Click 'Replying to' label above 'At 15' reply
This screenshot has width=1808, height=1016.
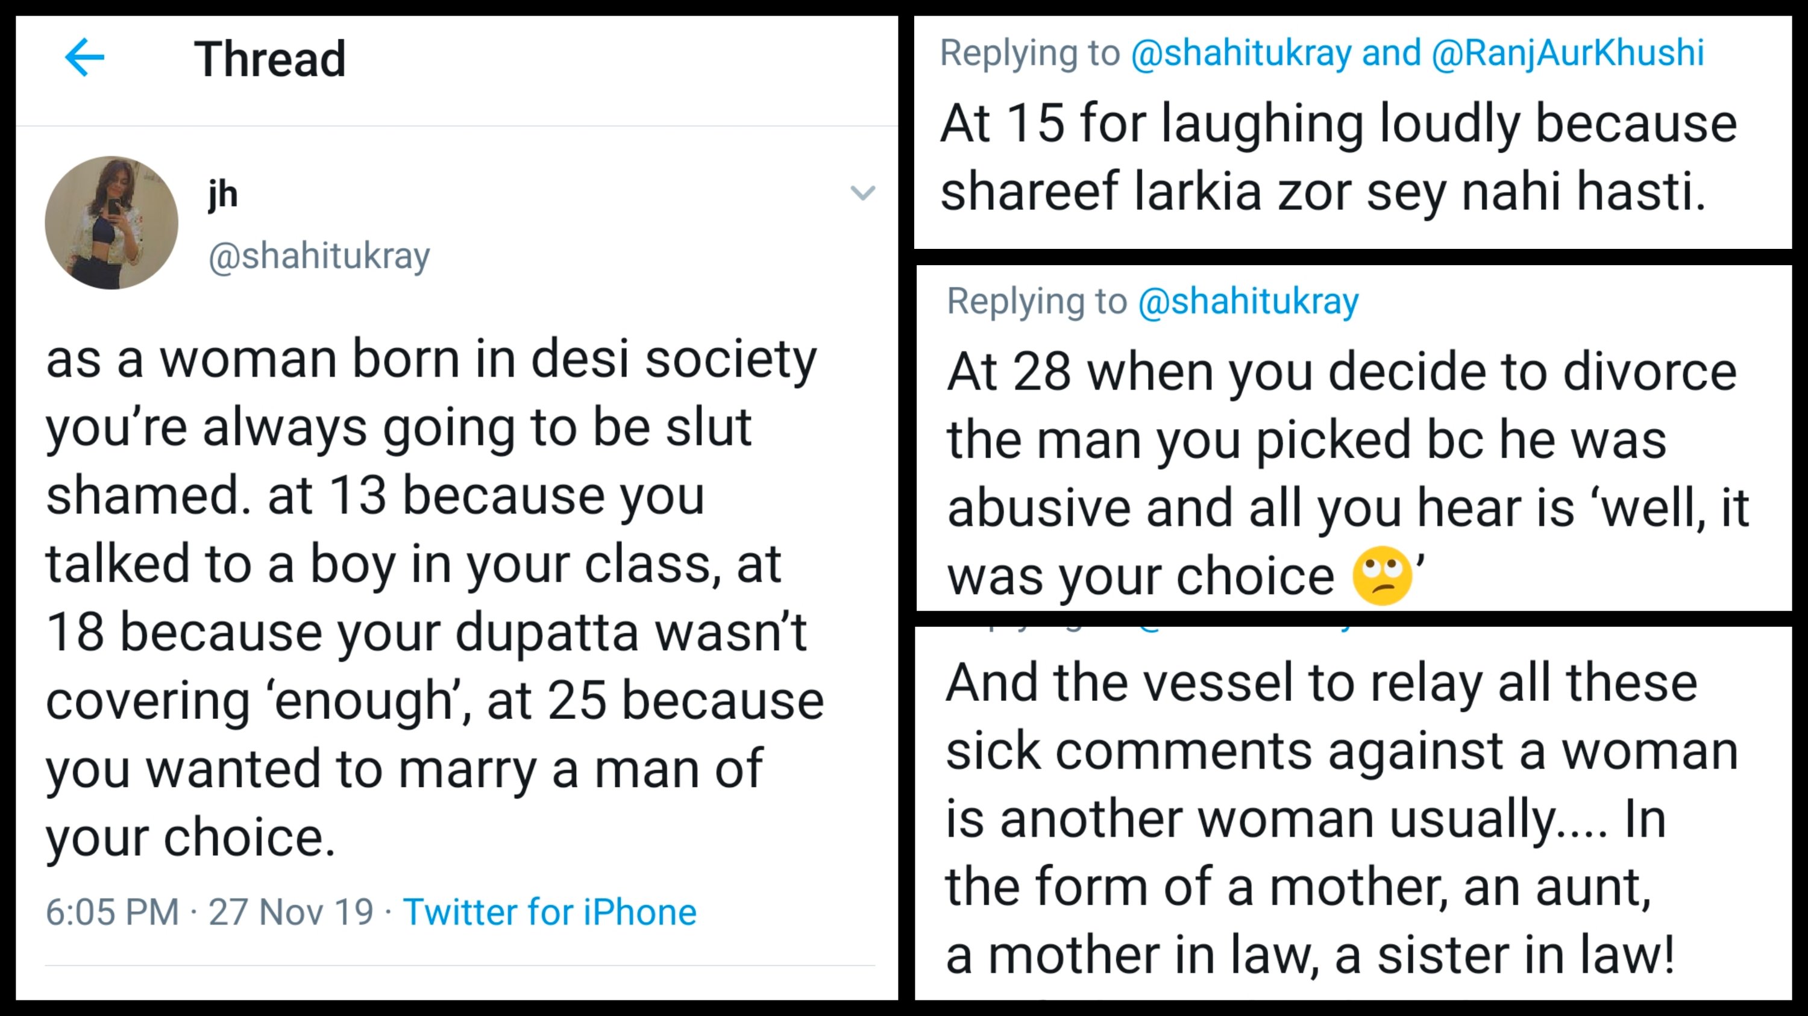tap(1029, 53)
